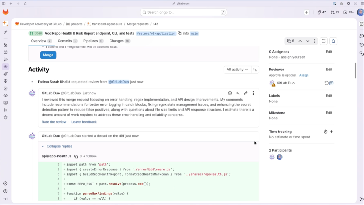Open assigned issues counter showing 47
364x205 pixels.
(x=322, y=12)
